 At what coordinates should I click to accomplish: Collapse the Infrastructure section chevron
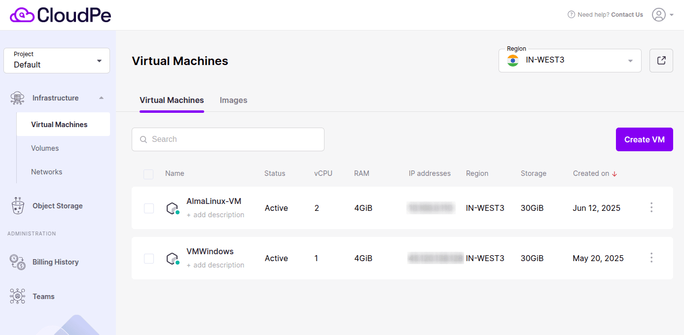coord(102,98)
